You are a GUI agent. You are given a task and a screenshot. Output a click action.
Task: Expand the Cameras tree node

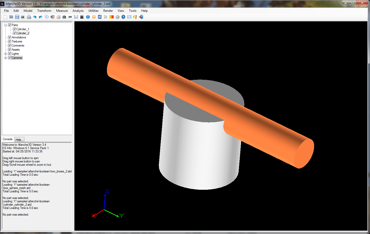5,58
